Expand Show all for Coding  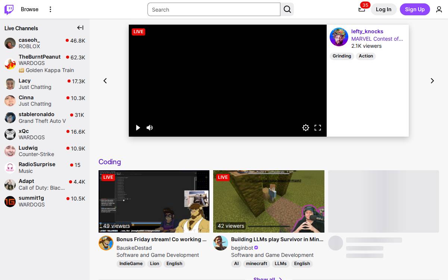268,279
